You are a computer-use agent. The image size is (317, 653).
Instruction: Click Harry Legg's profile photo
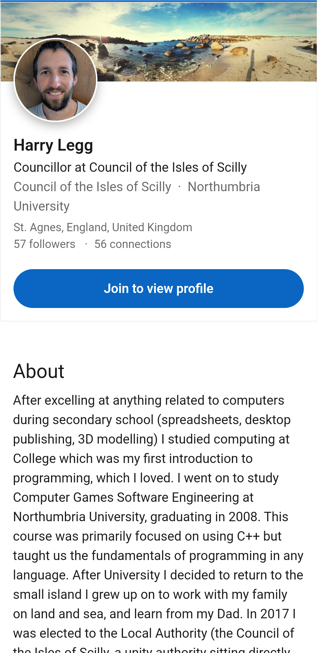[55, 80]
